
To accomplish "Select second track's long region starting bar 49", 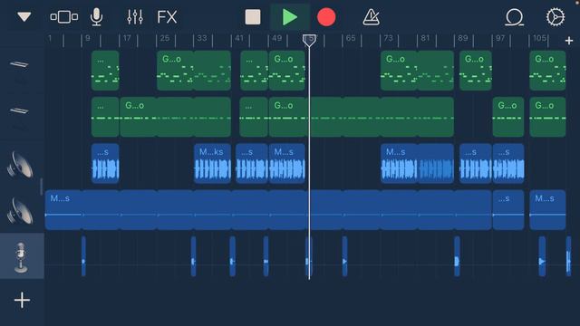I will 362,117.
